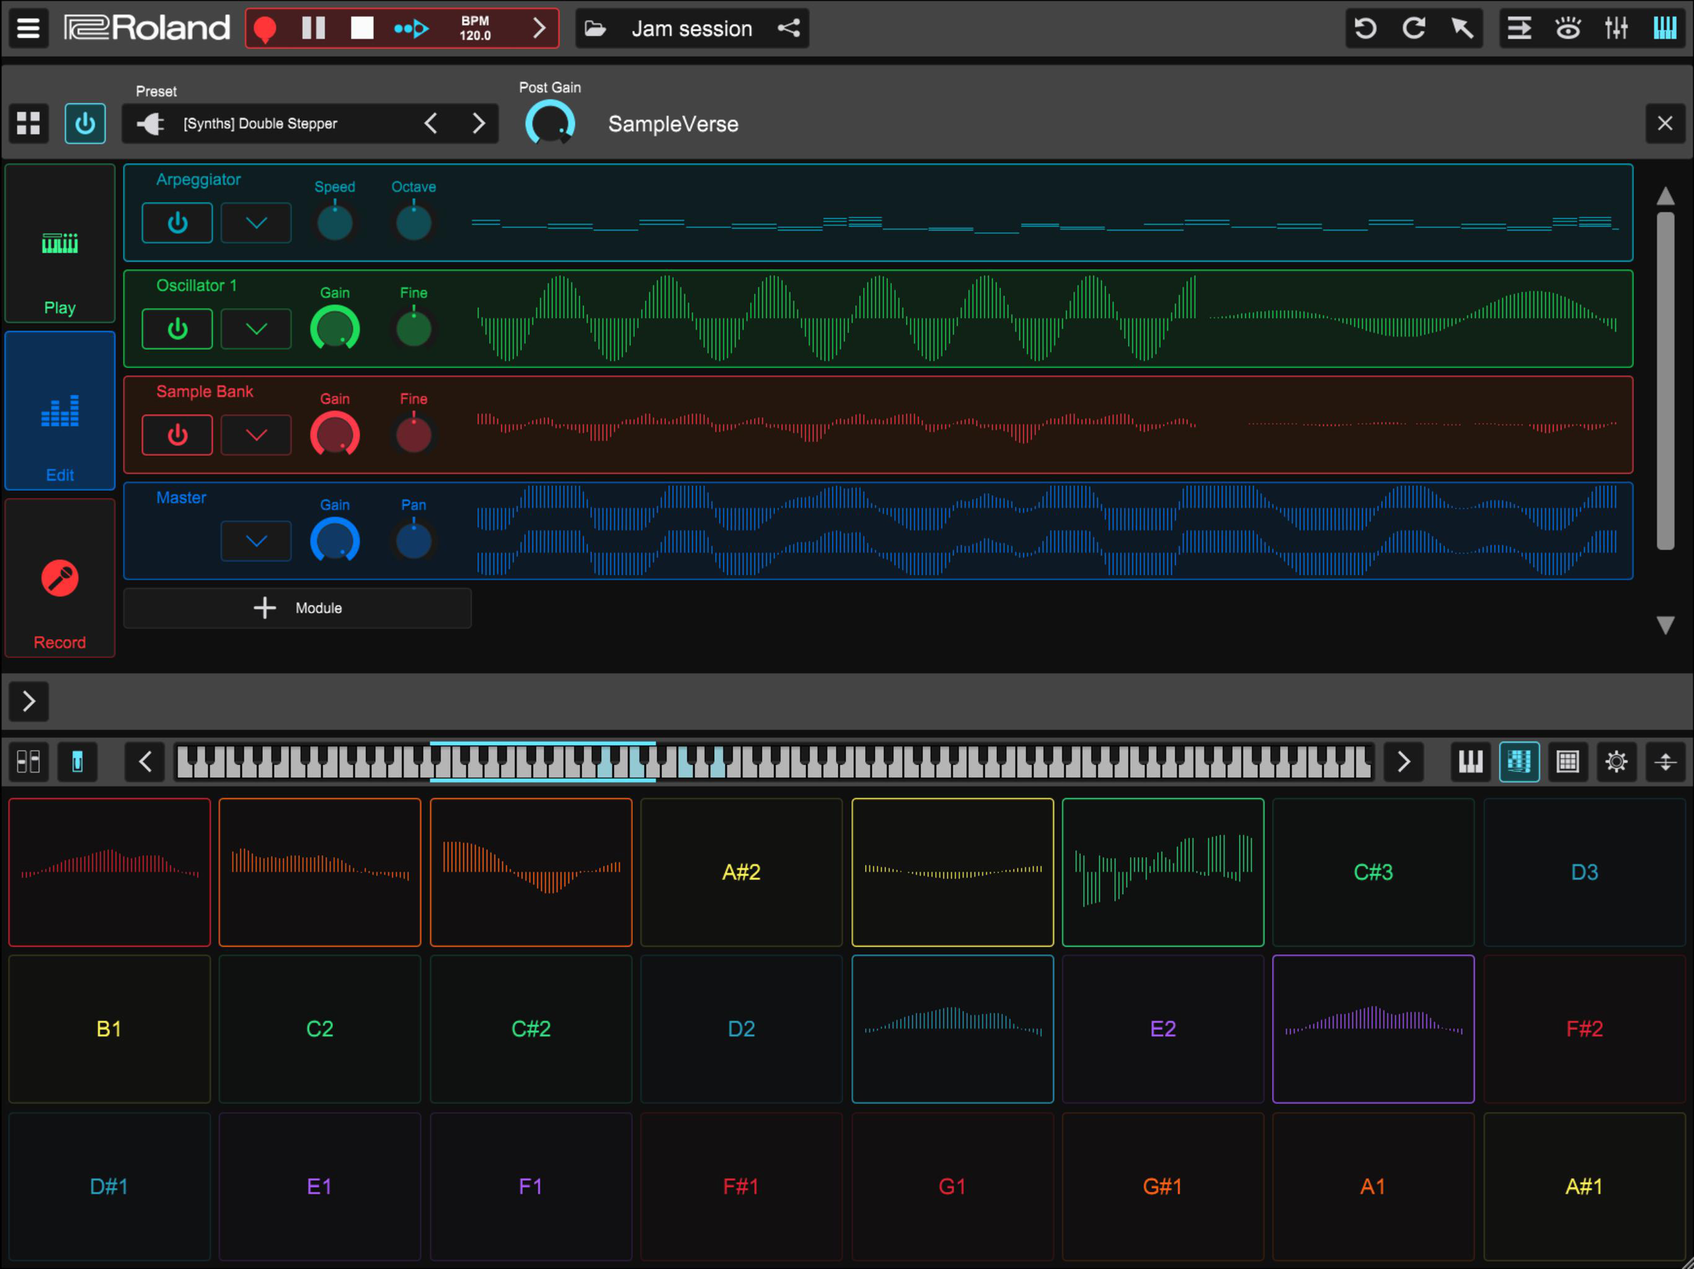Shift the keyboard range right
This screenshot has height=1269, width=1694.
pos(1403,762)
